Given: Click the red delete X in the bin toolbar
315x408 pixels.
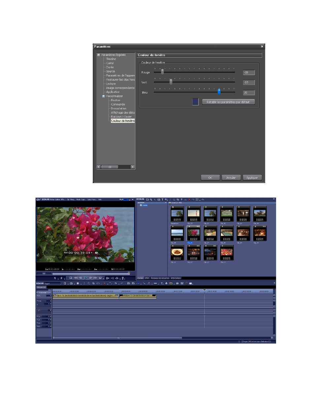Looking at the screenshot, I should (x=189, y=200).
